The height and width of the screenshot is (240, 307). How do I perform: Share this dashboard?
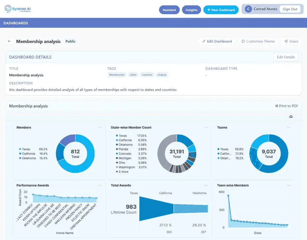291,41
